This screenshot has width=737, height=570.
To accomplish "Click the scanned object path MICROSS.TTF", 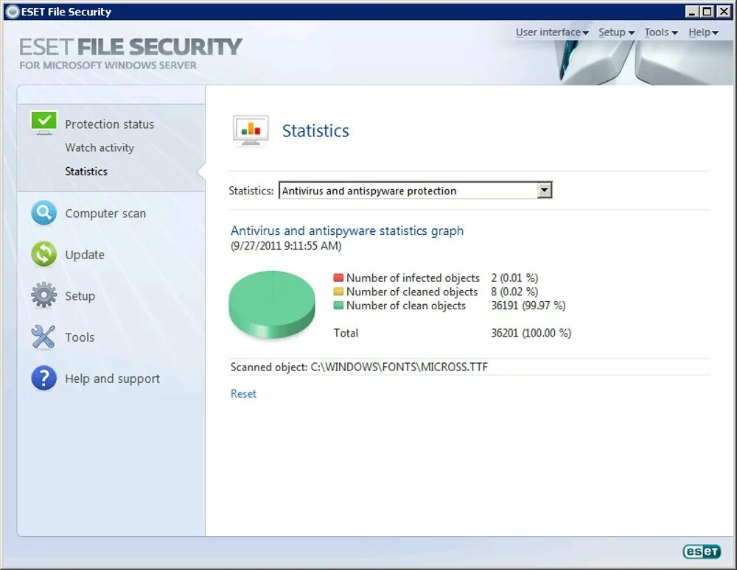I will pyautogui.click(x=399, y=367).
